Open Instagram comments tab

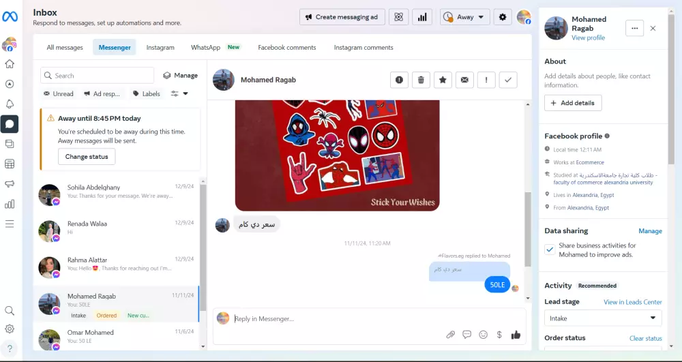364,47
